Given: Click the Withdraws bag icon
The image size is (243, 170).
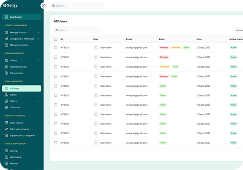Looking at the screenshot, I should point(6,157).
